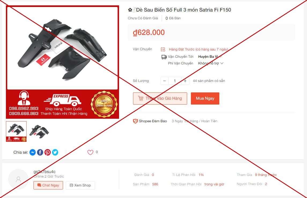Screen dimensions: 307x198
Task: Click the delivery truck shipping icon
Action: point(164,57)
